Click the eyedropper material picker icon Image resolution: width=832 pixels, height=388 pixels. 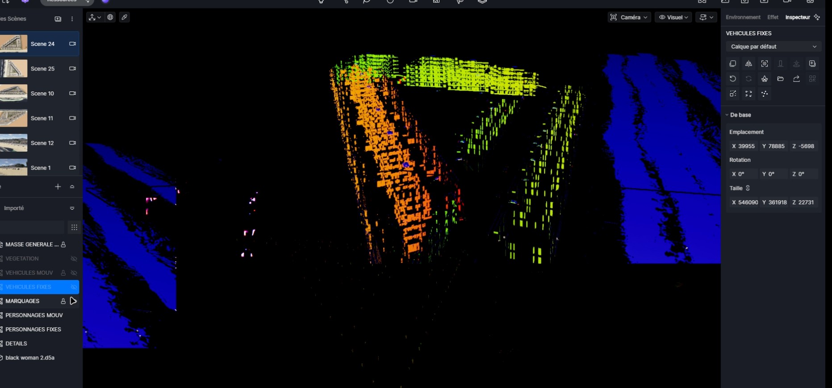125,17
